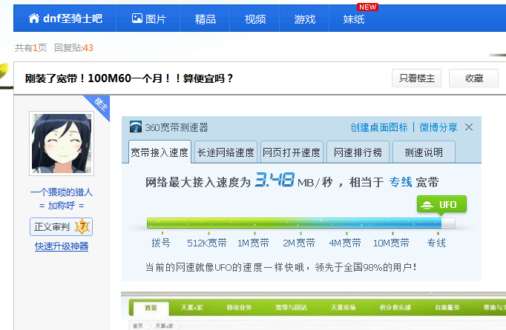Click the 共有1页 page count

pos(30,47)
